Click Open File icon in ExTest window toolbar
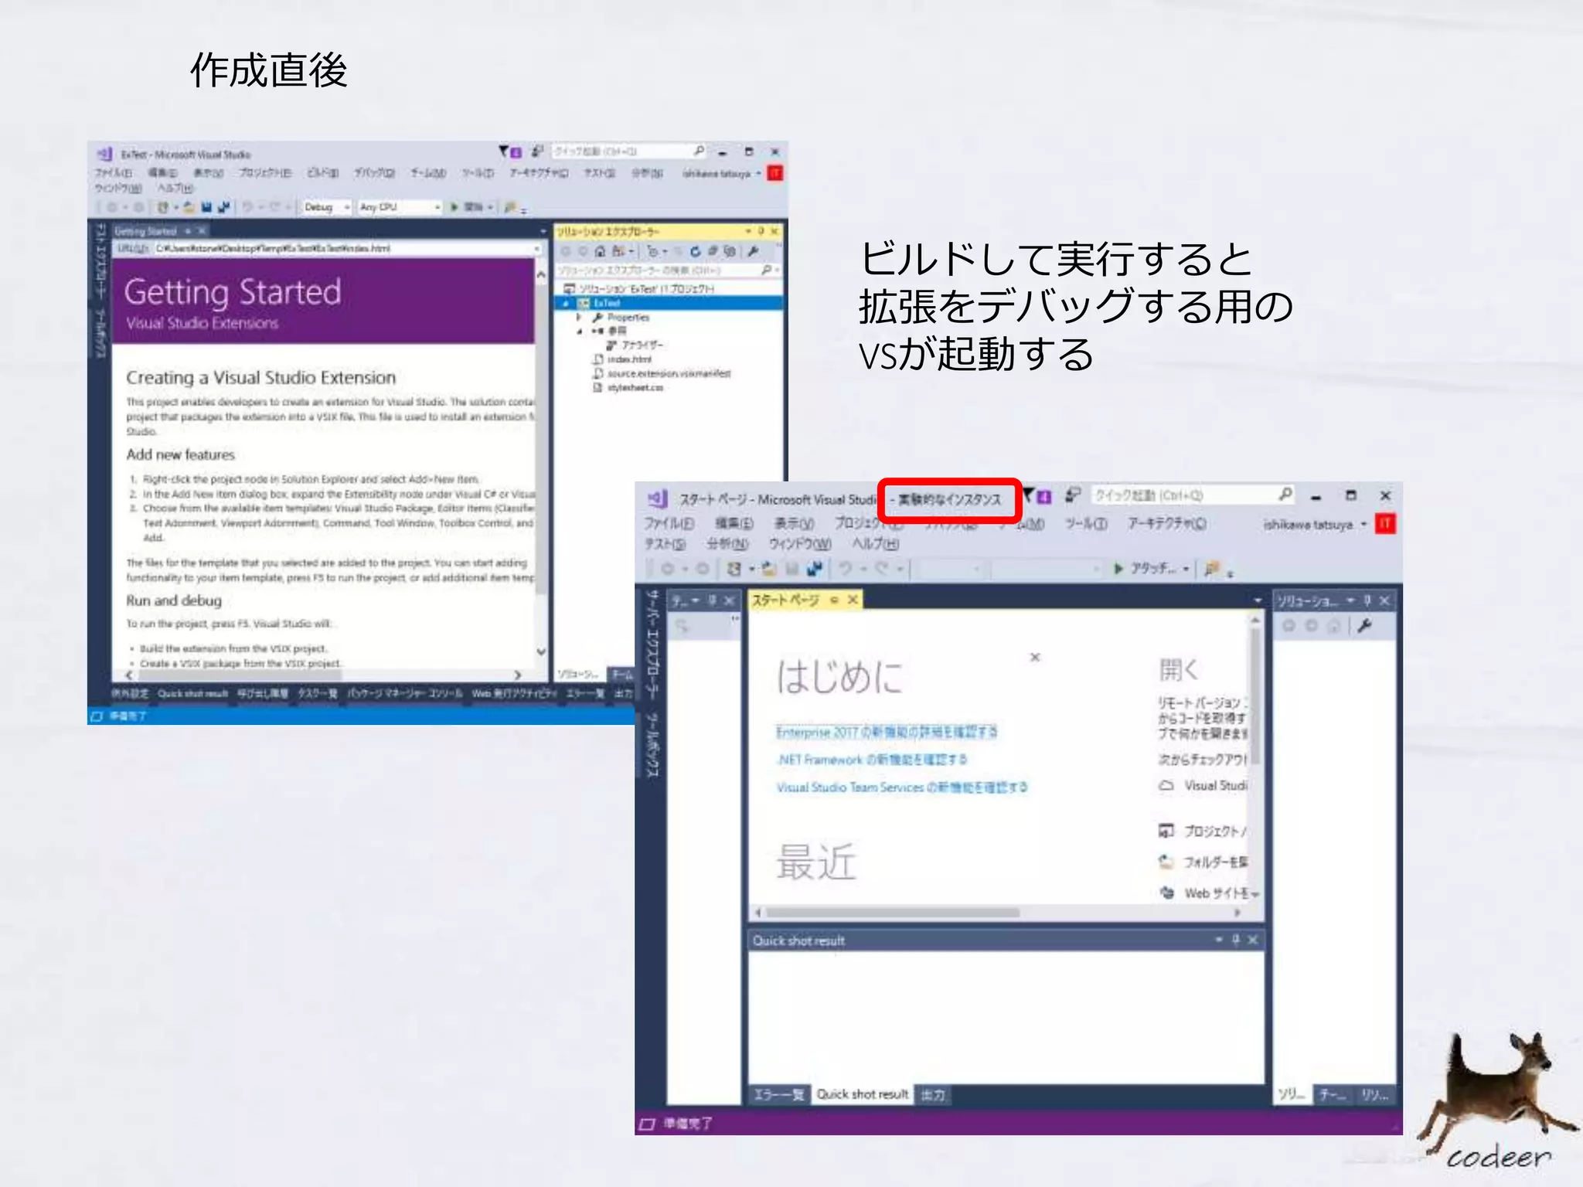1583x1187 pixels. point(188,207)
